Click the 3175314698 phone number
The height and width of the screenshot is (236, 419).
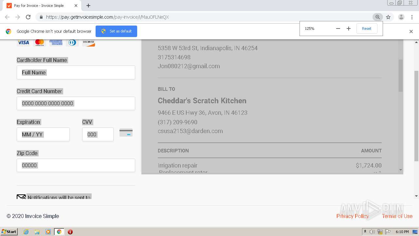(174, 57)
